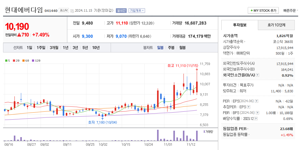Image resolution: width=300 pixels, height=150 pixels.
Task: Click the 코스닥 366위 ranking value
Action: pyautogui.click(x=283, y=42)
